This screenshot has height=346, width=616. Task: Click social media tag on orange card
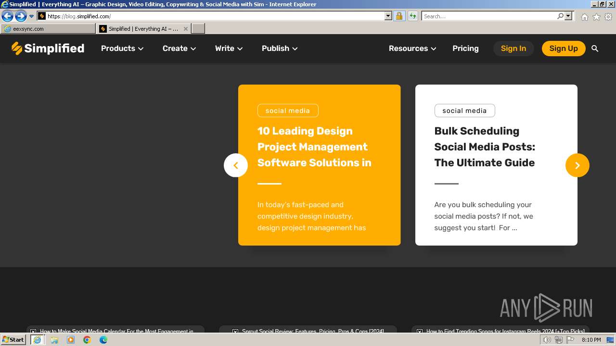click(288, 111)
